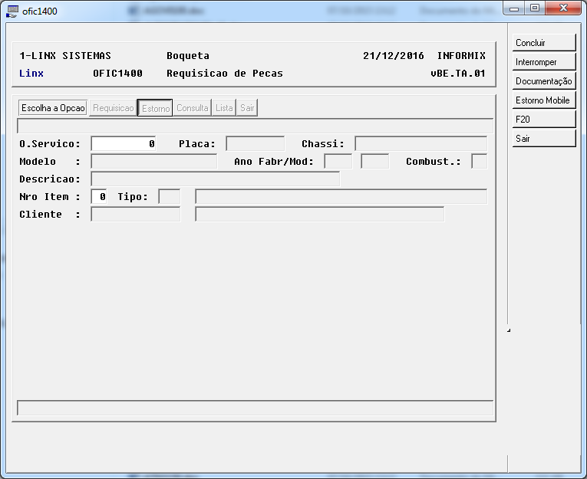Click the Tipo code field
Screen dimensions: 587x479
[170, 196]
